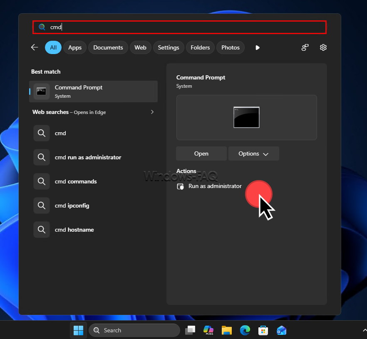Show hidden tray icons chevron
The image size is (367, 339).
[365, 330]
